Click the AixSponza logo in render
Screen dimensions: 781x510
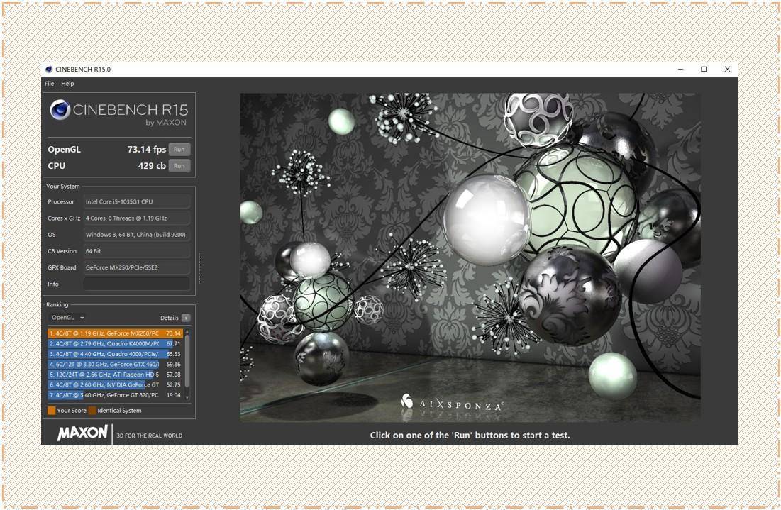(453, 402)
